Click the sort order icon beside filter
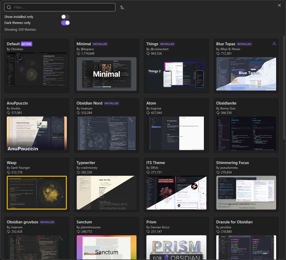This screenshot has height=260, width=286. click(122, 8)
